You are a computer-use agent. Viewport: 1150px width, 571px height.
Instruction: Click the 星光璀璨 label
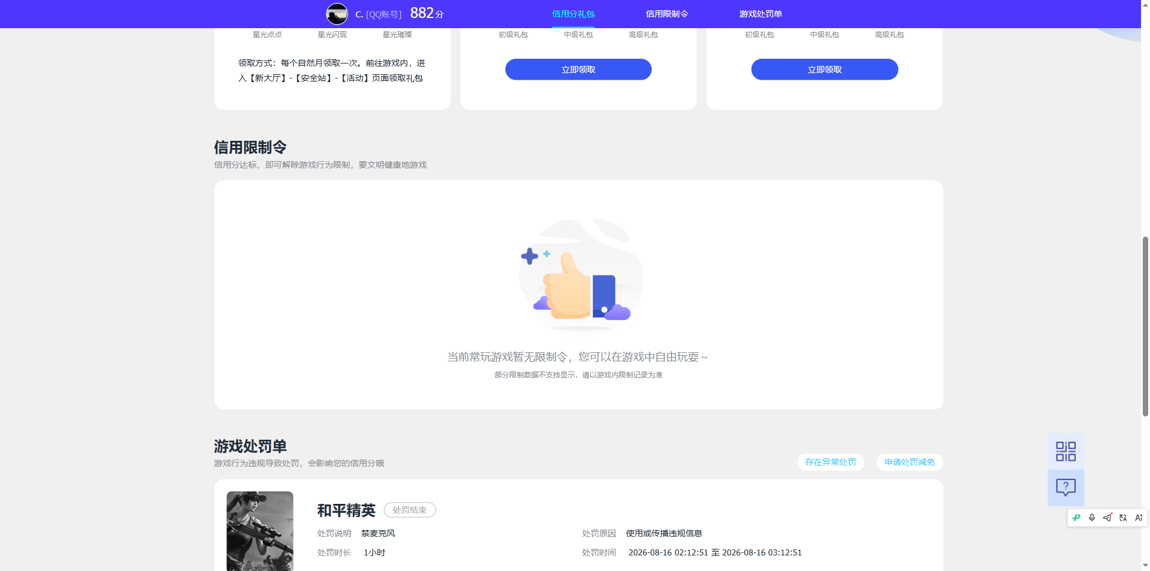click(397, 35)
